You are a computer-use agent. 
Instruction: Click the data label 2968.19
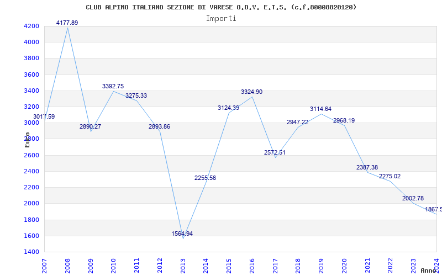(344, 120)
